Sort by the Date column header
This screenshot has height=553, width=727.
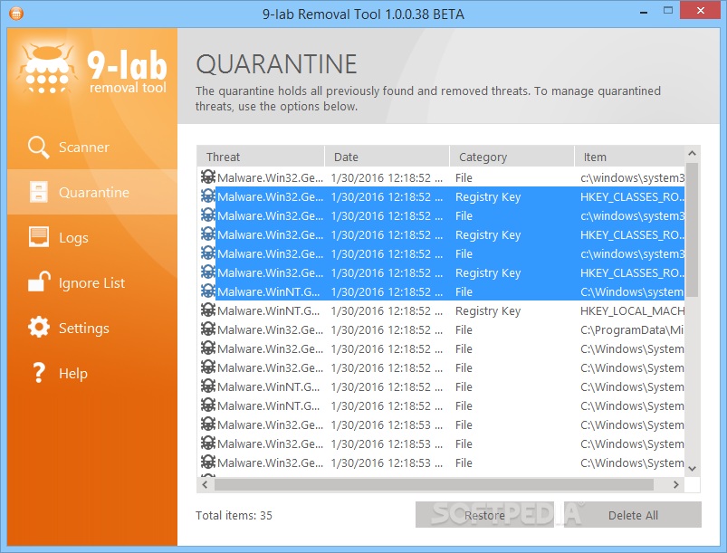387,157
